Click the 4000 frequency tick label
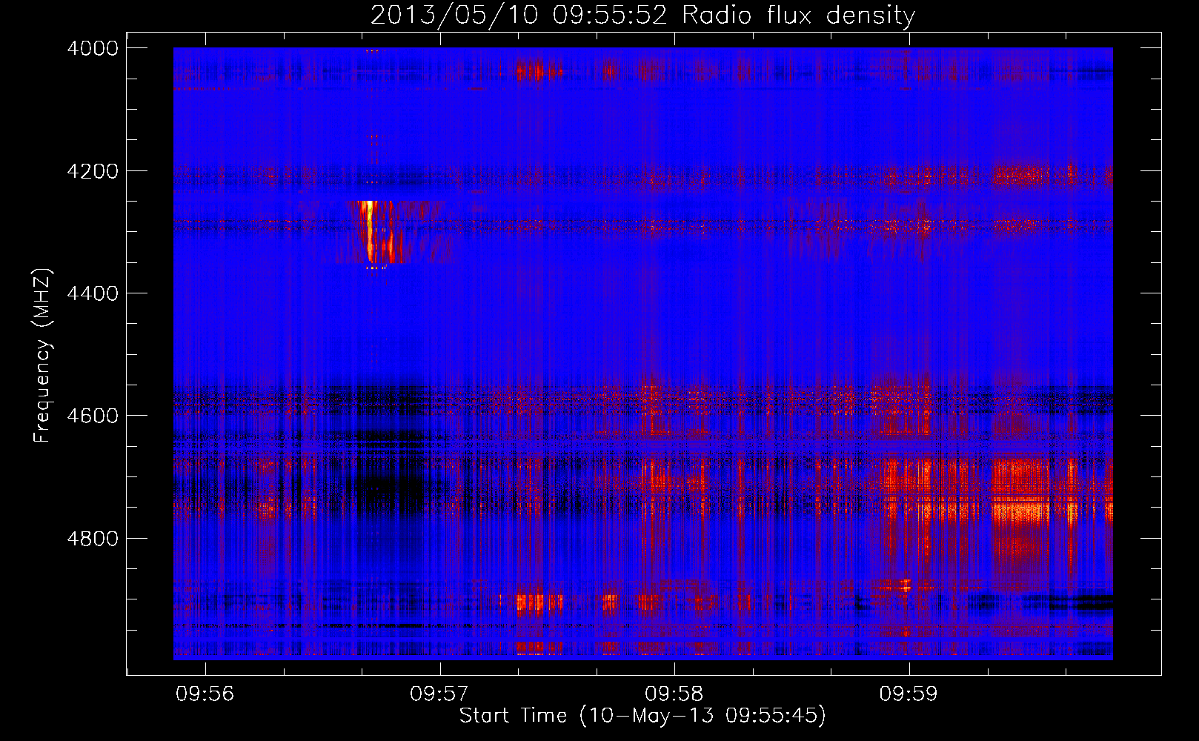1199x741 pixels. (93, 48)
